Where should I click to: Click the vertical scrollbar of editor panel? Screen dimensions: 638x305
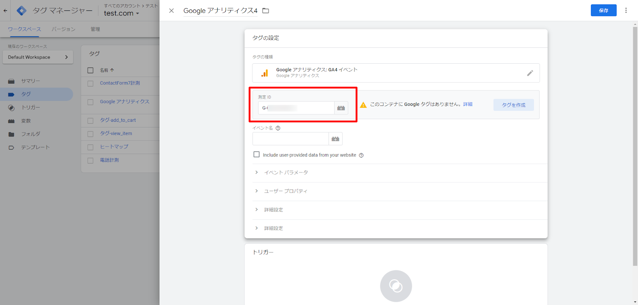[x=635, y=146]
